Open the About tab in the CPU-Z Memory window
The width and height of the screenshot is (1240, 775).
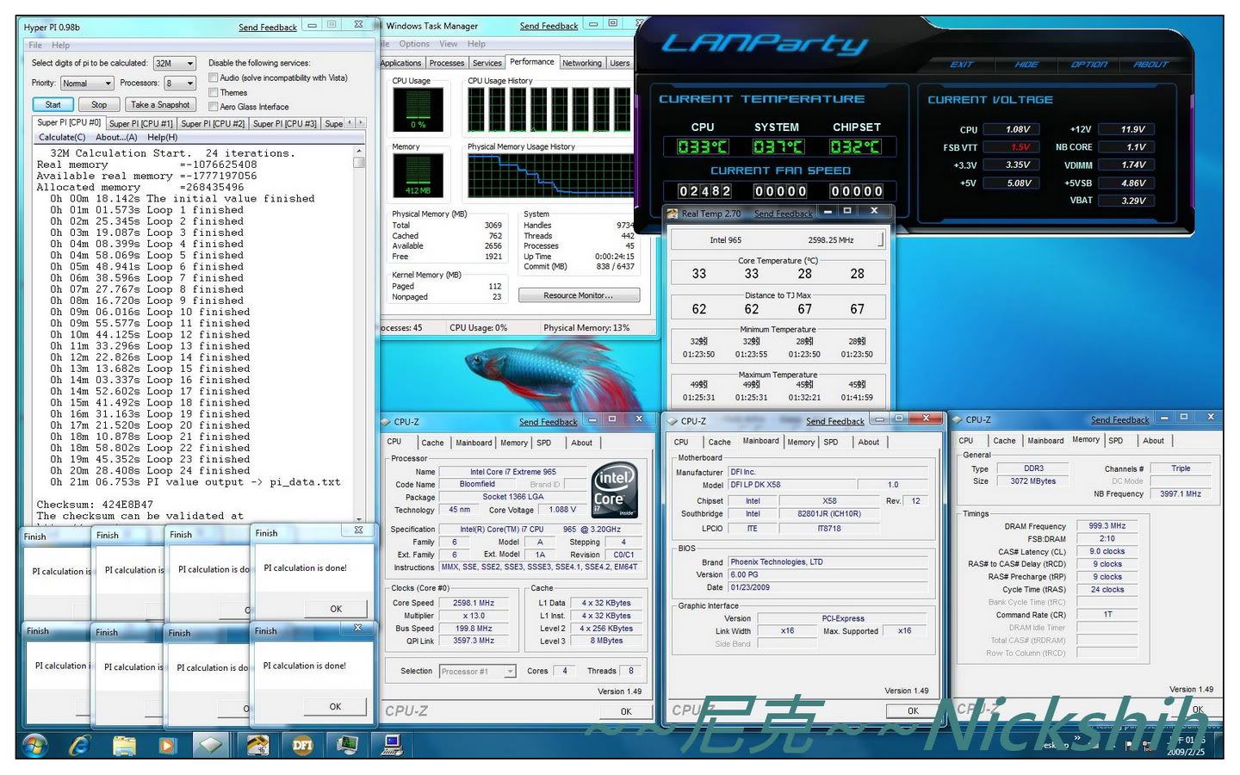(x=1153, y=440)
